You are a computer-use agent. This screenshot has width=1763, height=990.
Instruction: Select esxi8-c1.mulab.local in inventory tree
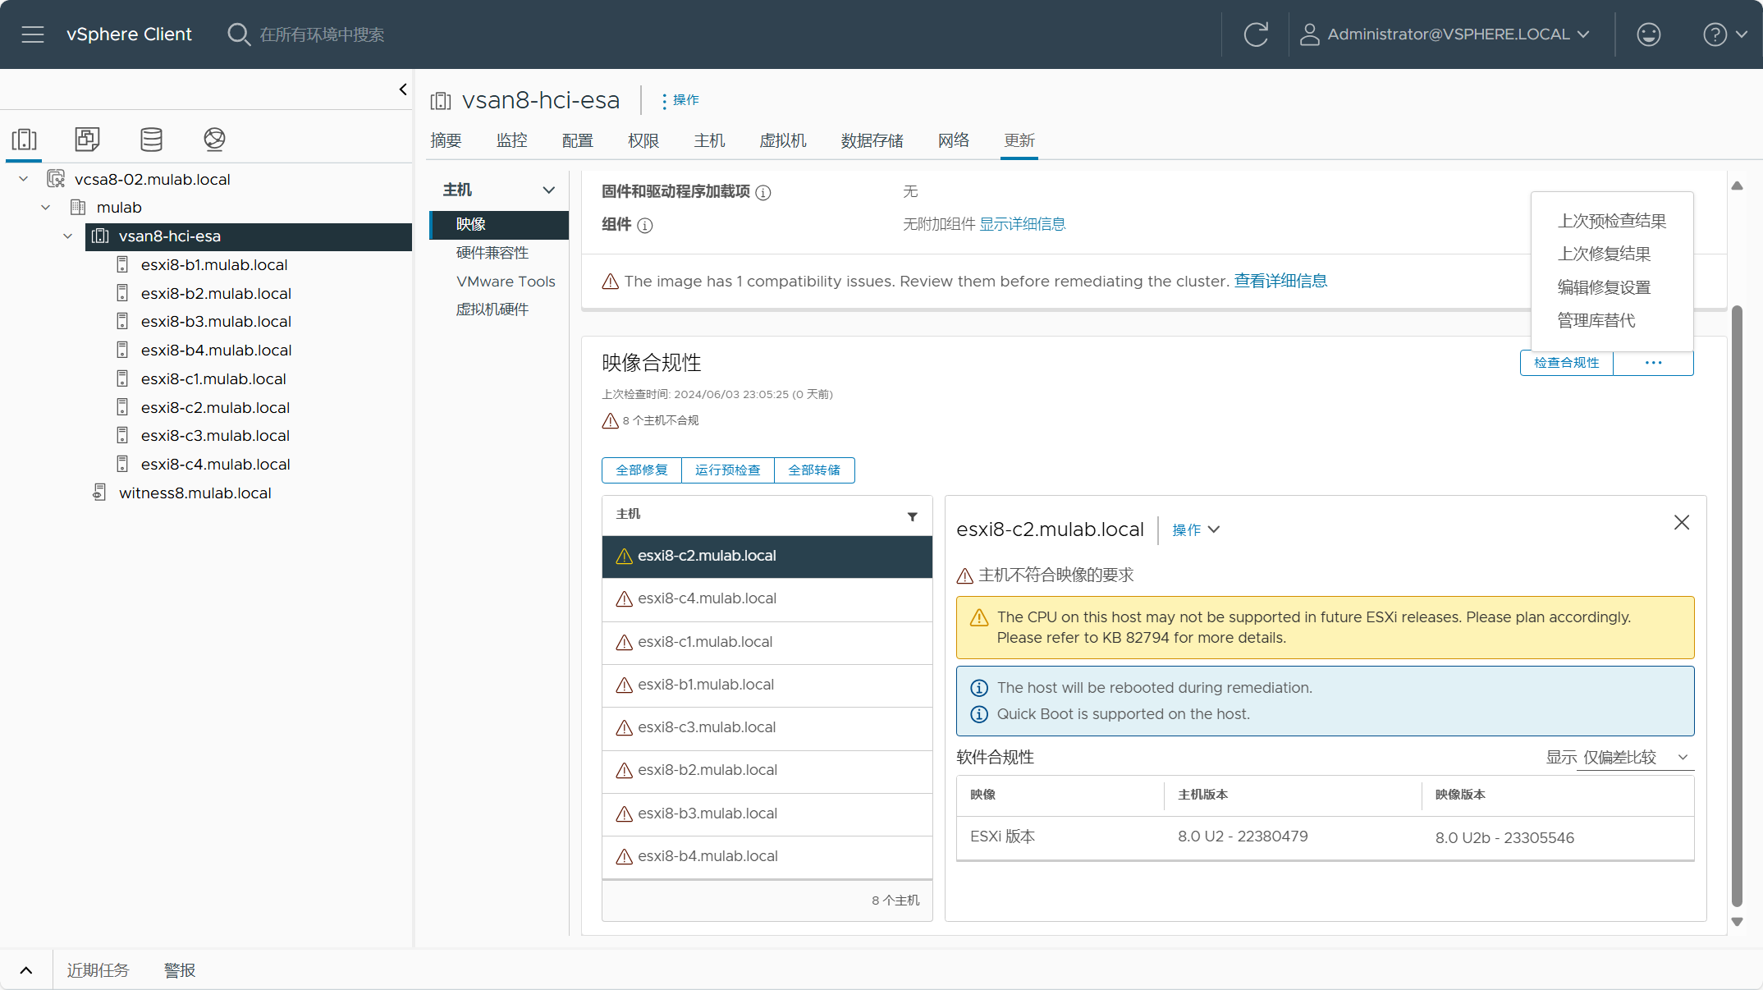[x=213, y=379]
